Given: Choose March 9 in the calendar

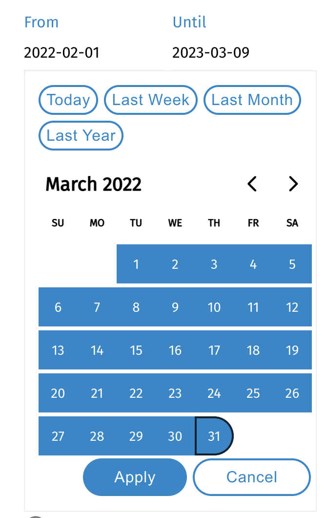Looking at the screenshot, I should (x=175, y=307).
